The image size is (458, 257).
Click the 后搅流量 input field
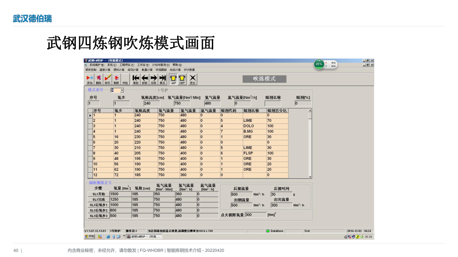242,195
